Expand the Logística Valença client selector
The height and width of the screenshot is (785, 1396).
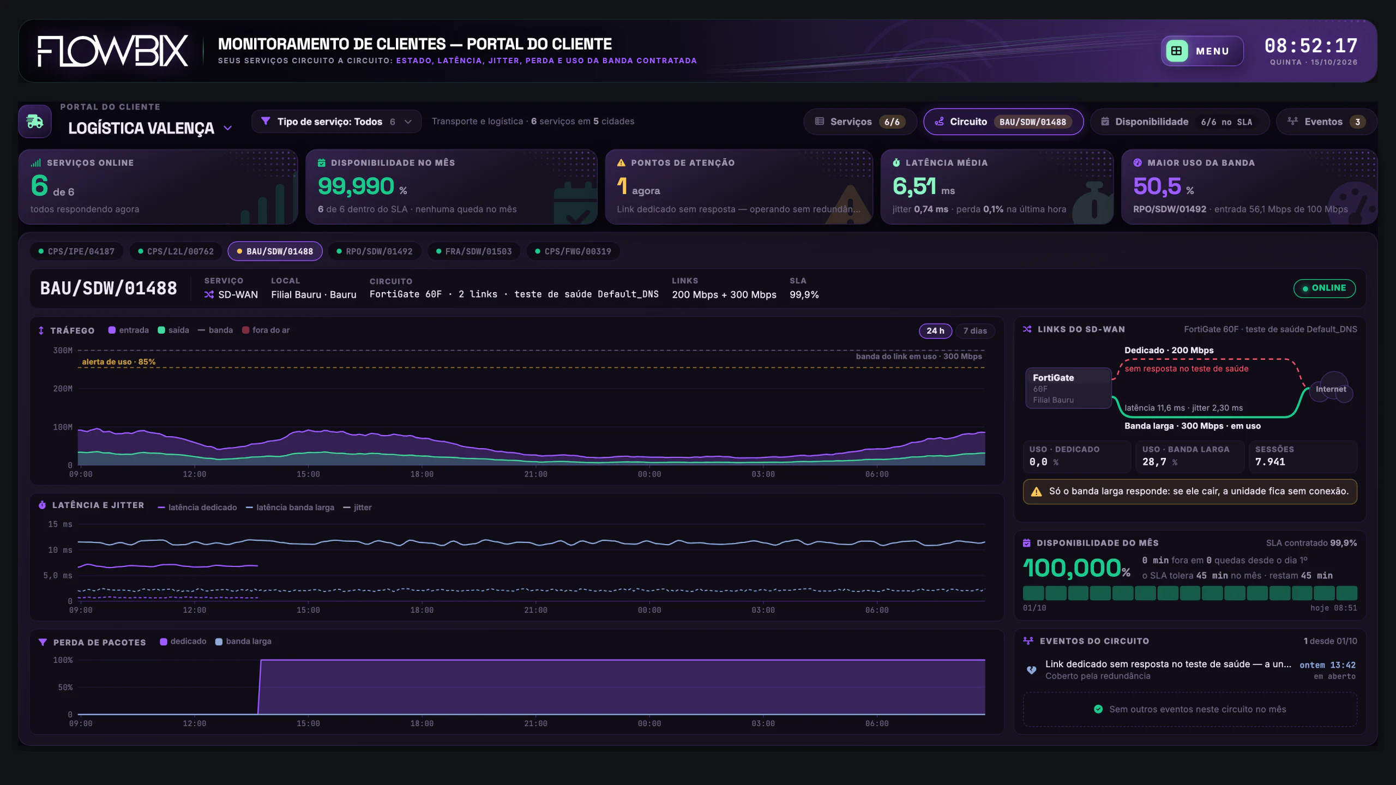tap(150, 128)
